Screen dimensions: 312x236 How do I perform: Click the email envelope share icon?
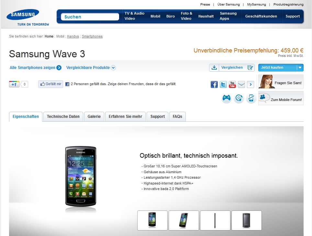coord(241,84)
